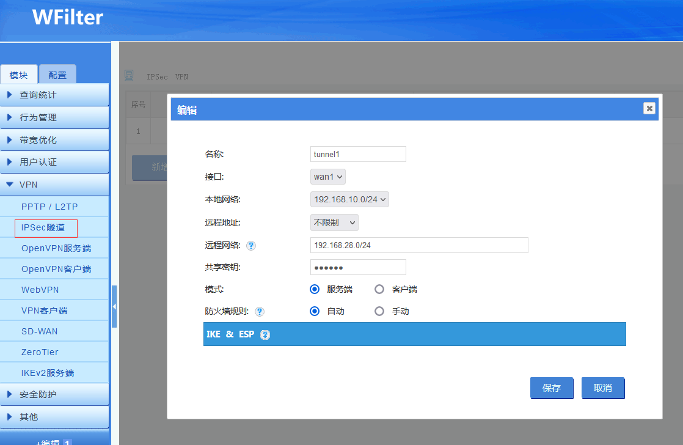Screen dimensions: 683x445
Task: Open the 远程地址 不限制 dropdown
Action: coord(334,223)
